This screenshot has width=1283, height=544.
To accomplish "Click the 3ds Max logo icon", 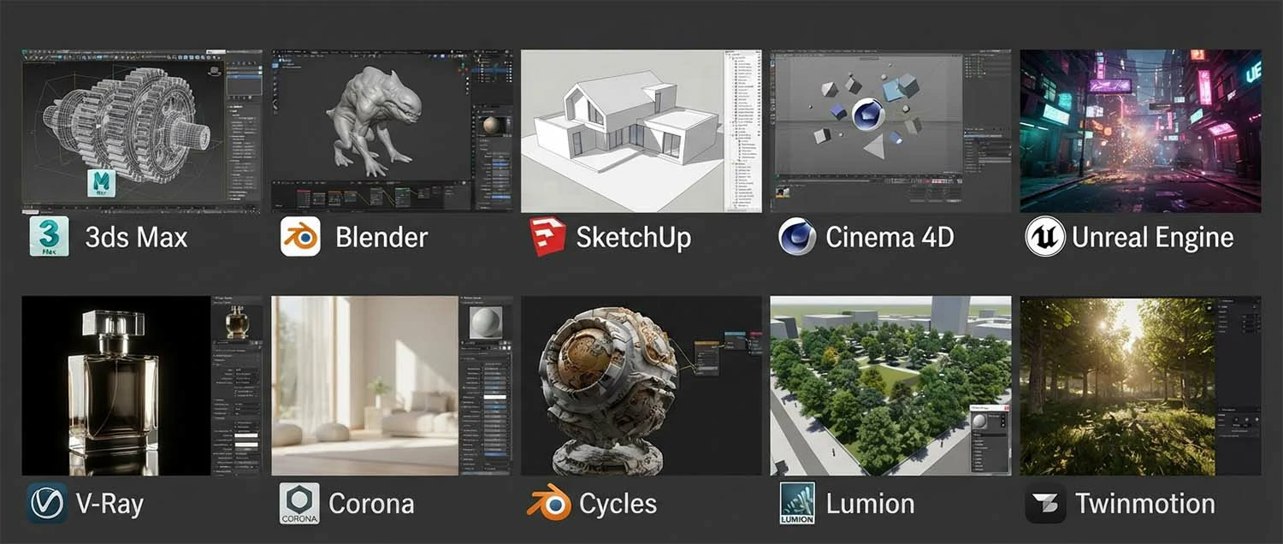I will click(50, 236).
